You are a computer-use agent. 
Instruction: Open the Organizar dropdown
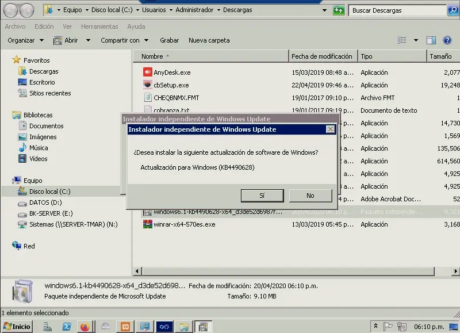(x=25, y=40)
